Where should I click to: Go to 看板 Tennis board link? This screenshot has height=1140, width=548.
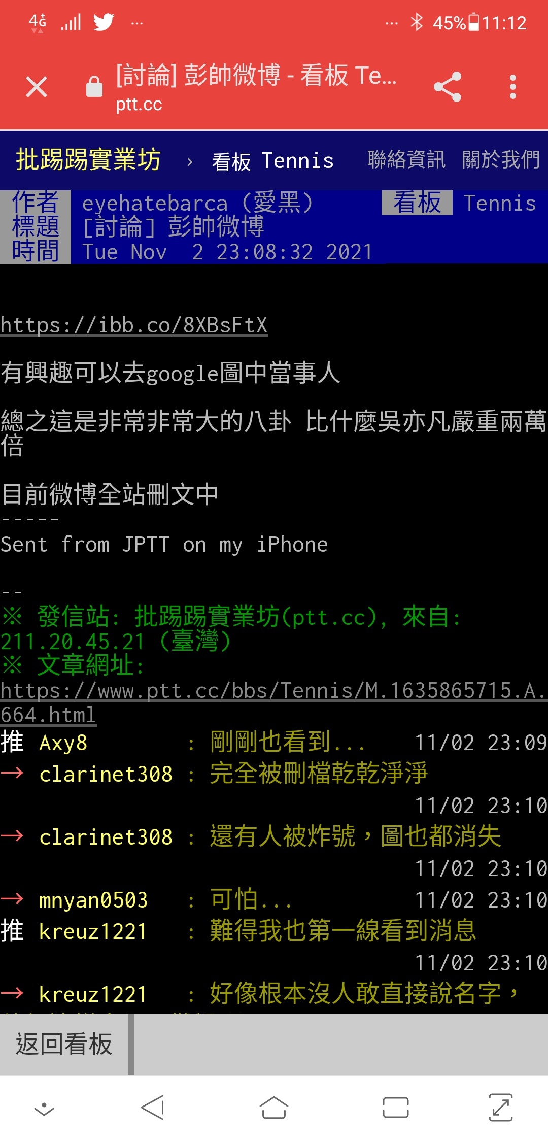(272, 161)
